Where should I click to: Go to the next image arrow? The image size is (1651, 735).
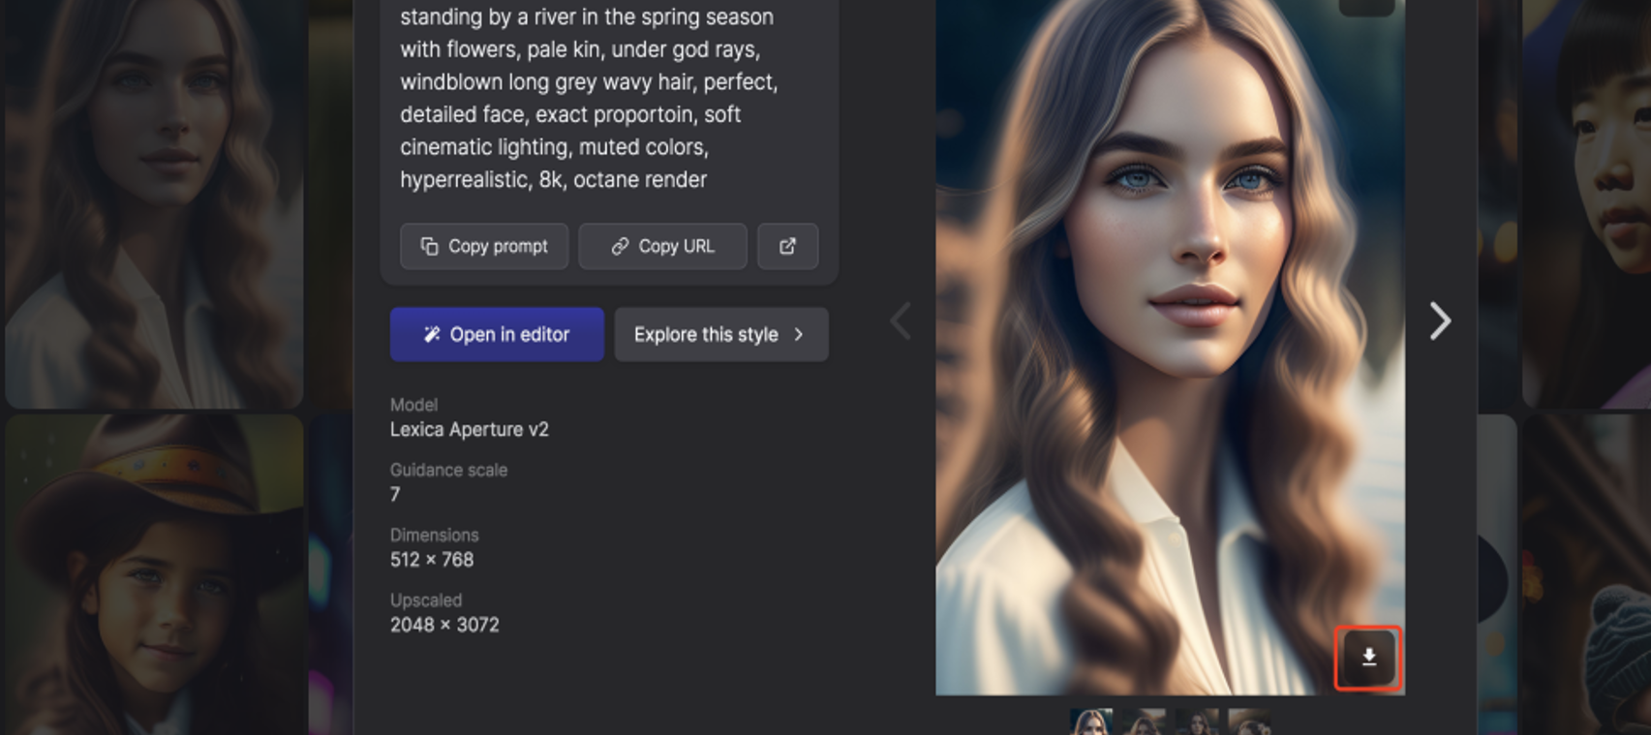[1440, 322]
